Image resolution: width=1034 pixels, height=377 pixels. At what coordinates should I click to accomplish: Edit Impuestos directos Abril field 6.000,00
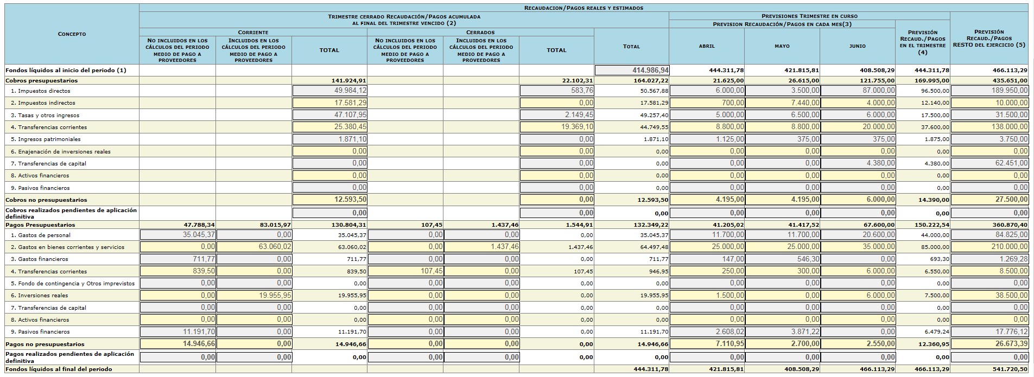pyautogui.click(x=707, y=91)
